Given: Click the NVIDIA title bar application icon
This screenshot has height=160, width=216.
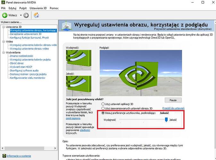Looking at the screenshot, I should click(x=3, y=2).
